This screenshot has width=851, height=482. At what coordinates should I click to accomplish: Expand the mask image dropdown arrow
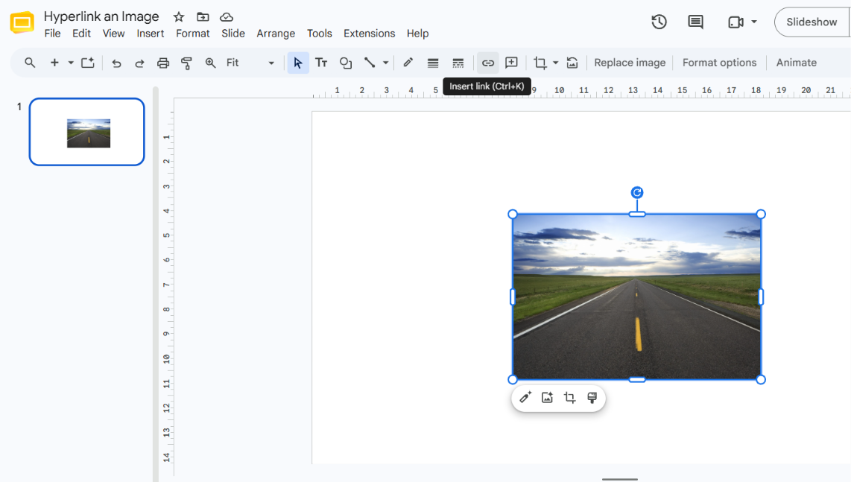[555, 63]
